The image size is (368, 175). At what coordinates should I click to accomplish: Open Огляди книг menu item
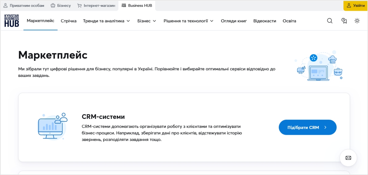coord(234,21)
